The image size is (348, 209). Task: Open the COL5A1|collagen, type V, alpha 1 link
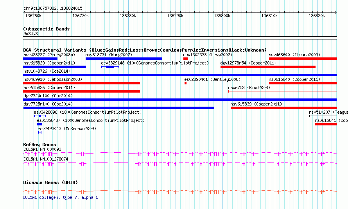[60, 197]
